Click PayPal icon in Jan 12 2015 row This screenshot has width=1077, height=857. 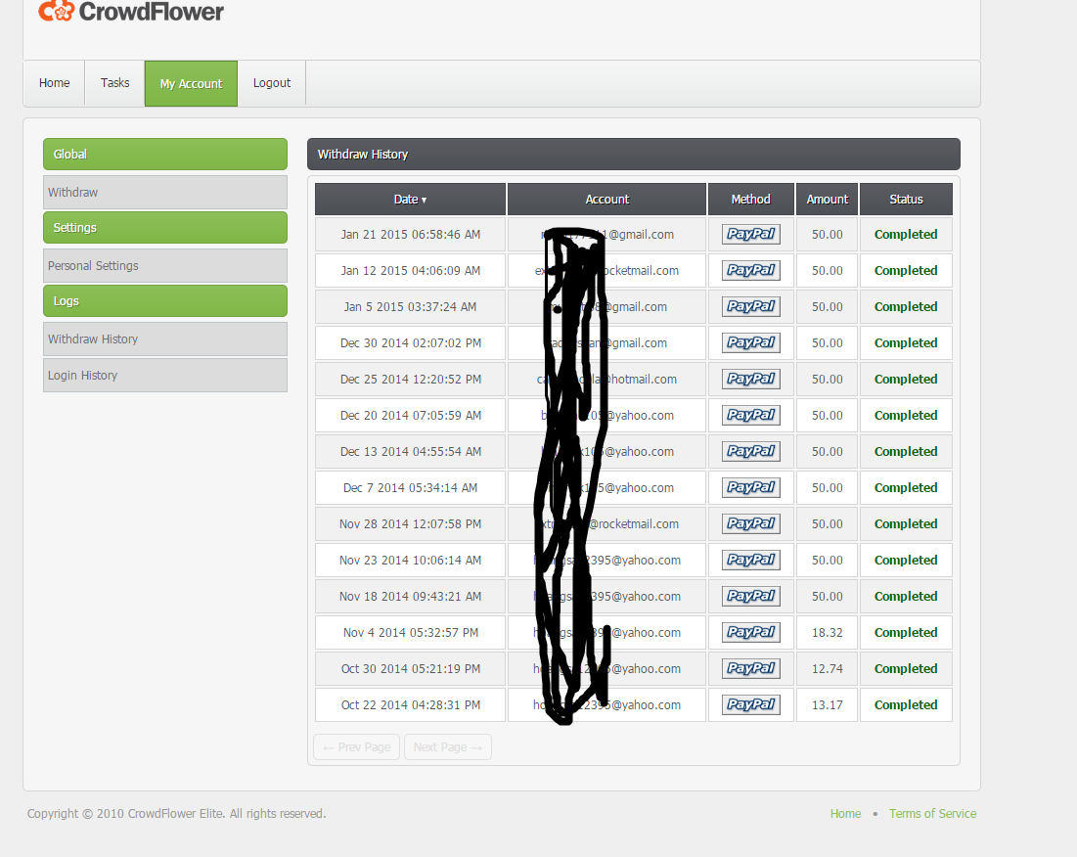750,271
